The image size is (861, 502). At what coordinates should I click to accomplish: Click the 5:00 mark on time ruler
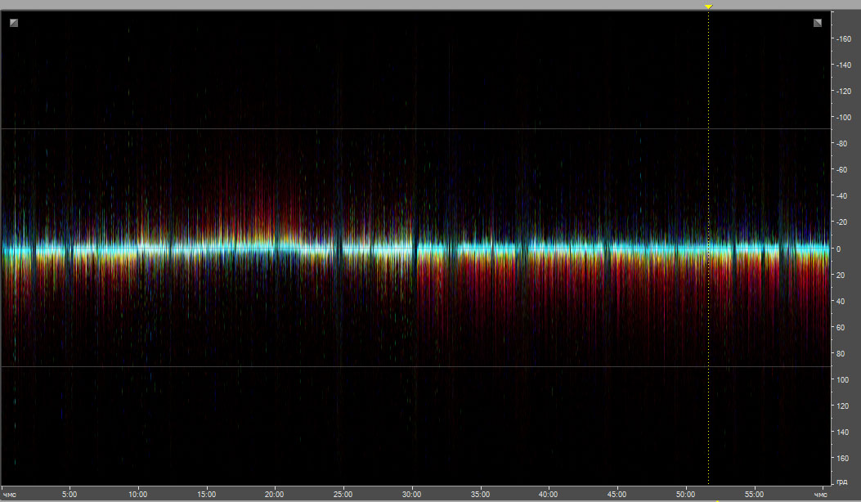(x=70, y=494)
